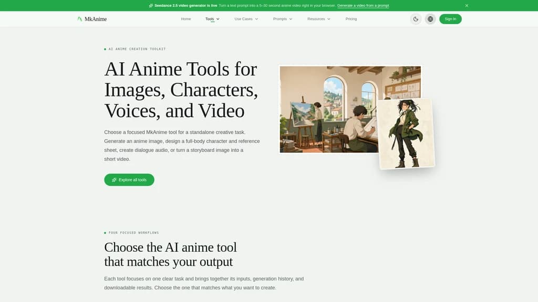Expand the Use Cases dropdown menu
538x302 pixels.
coord(246,19)
